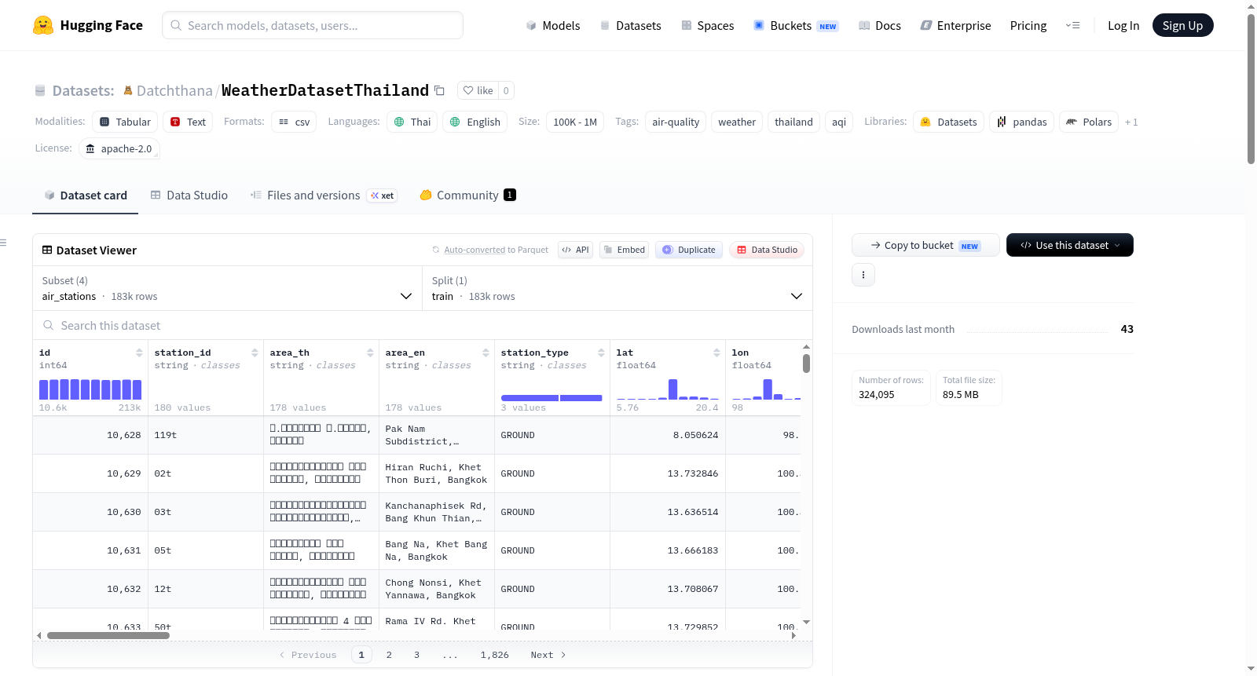1257x676 pixels.
Task: Click the apache-2.0 license tag
Action: [x=119, y=148]
